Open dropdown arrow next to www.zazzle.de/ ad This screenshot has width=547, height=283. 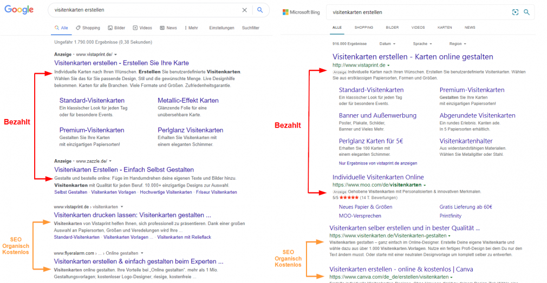point(110,161)
